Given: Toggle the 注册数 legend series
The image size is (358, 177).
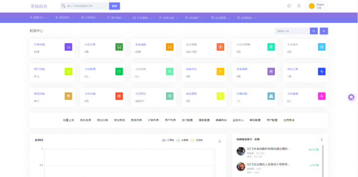Looking at the screenshot, I should 196,140.
